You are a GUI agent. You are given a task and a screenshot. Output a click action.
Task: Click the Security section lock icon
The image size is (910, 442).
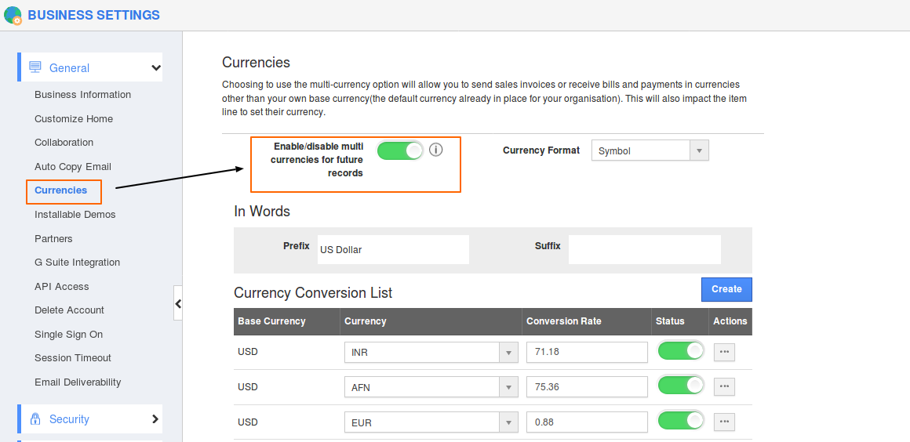coord(35,419)
